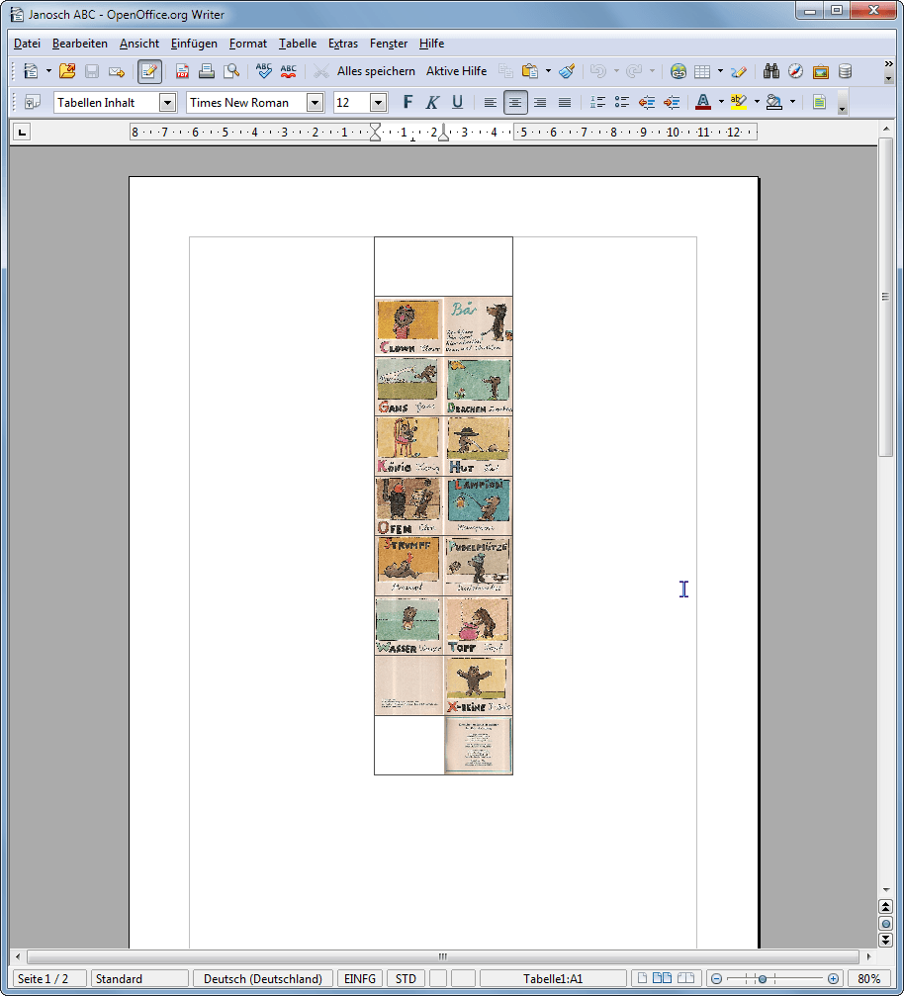This screenshot has height=996, width=904.
Task: Open the Times New Roman font dropdown
Action: click(x=316, y=102)
